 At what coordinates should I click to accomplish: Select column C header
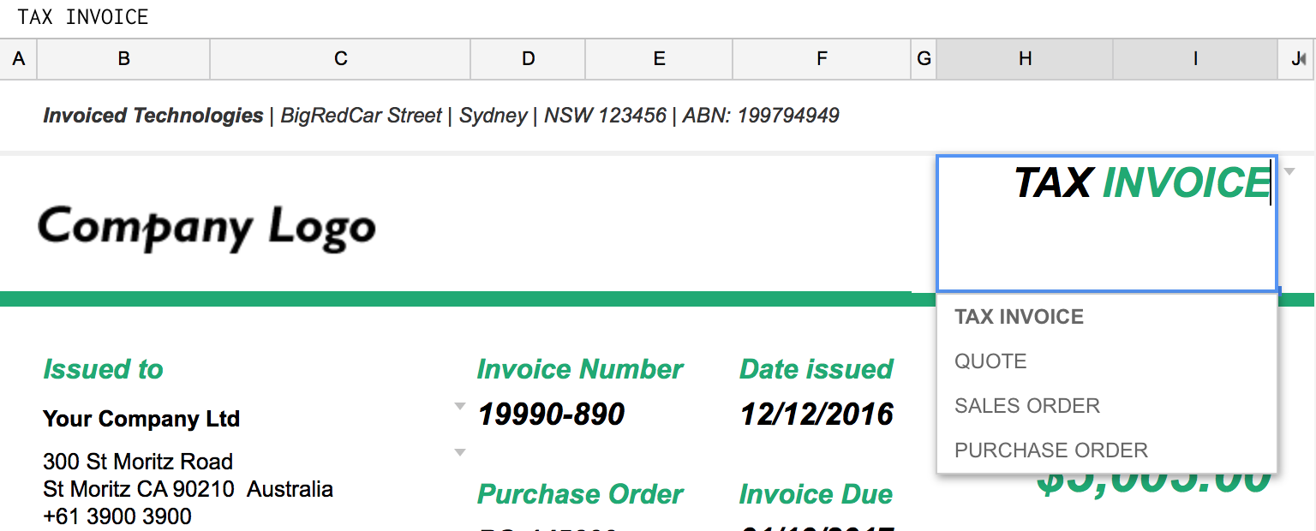click(x=341, y=59)
